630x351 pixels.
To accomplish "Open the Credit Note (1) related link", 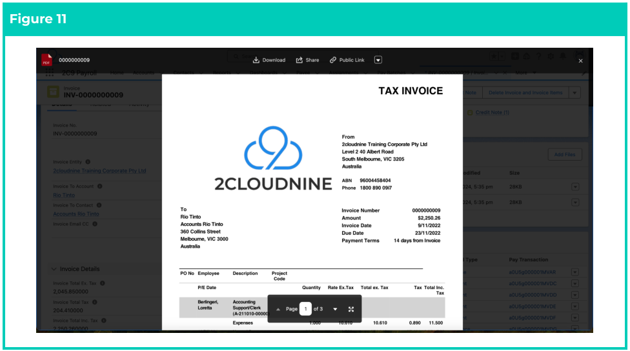I will coord(492,112).
